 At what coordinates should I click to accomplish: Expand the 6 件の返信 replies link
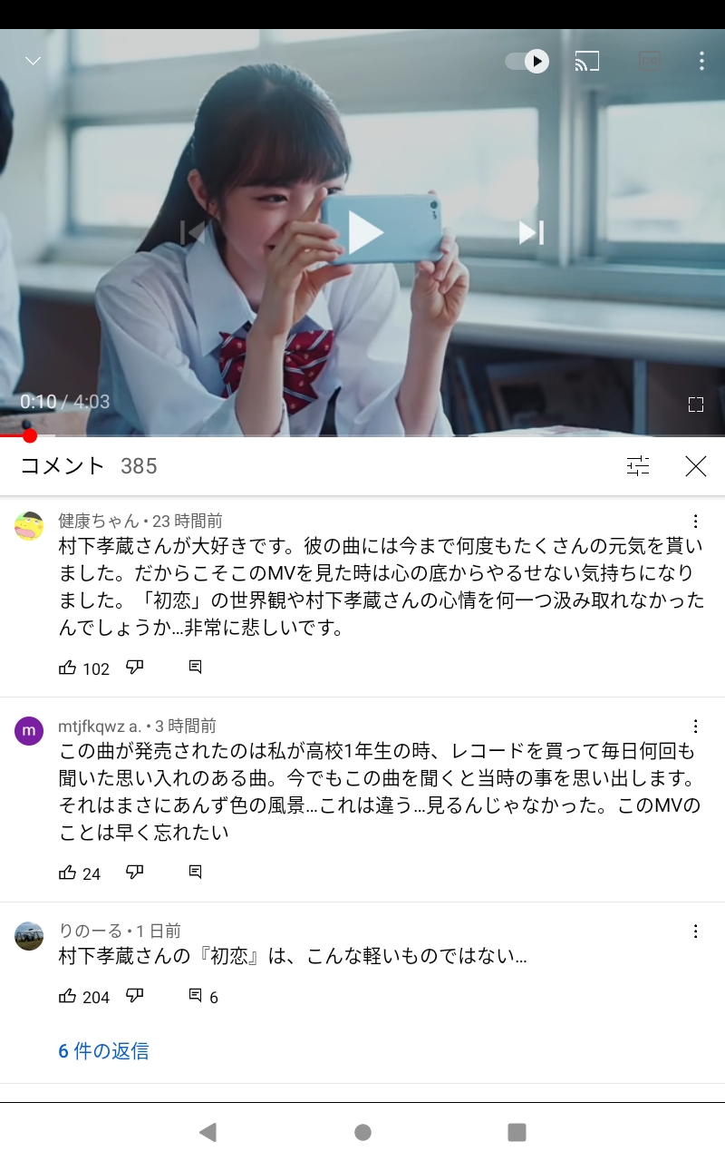pyautogui.click(x=103, y=1051)
